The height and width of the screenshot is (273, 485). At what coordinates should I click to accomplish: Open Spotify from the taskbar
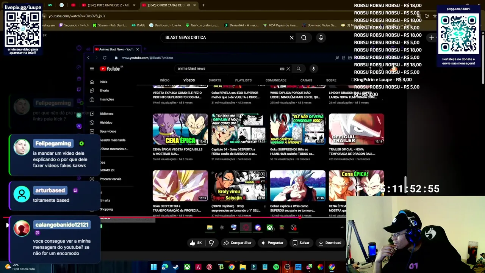[276, 267]
